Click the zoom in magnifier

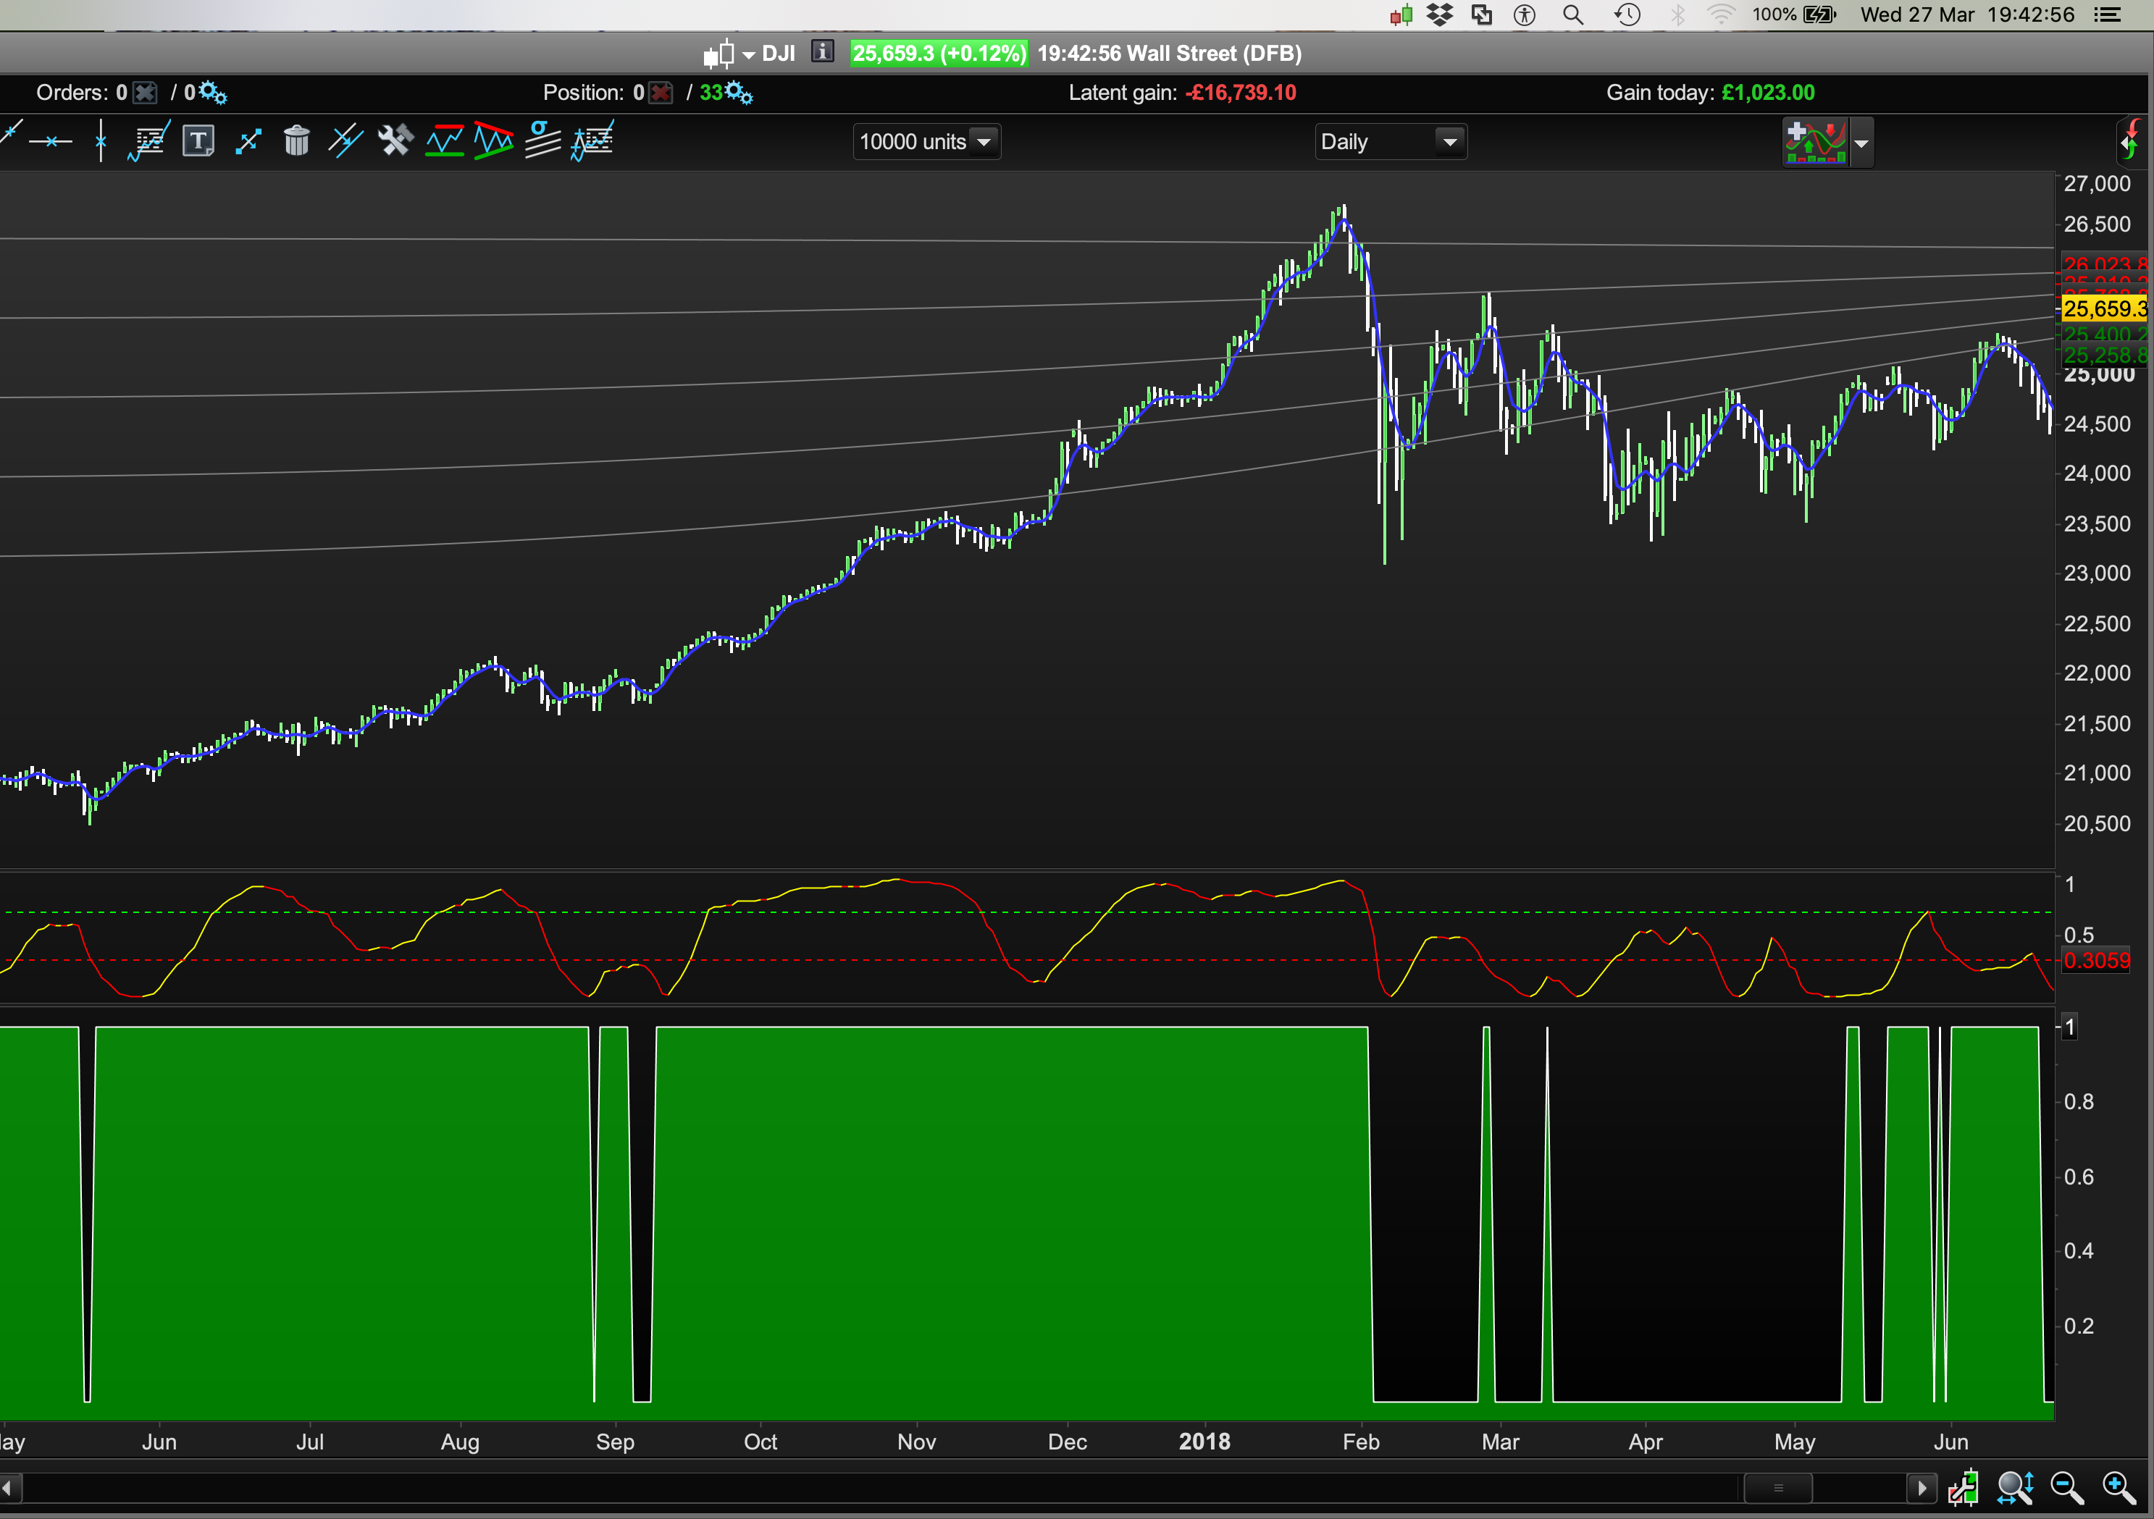(x=2119, y=1488)
